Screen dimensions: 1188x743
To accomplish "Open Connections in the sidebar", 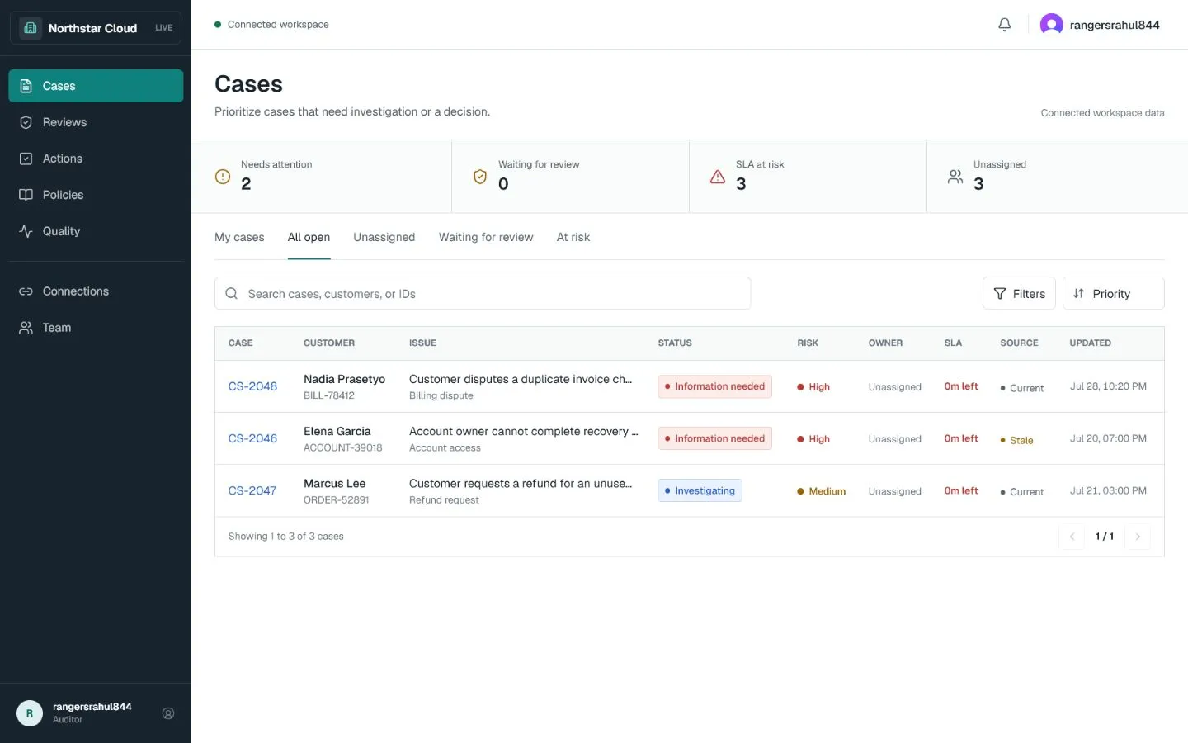I will tap(96, 291).
